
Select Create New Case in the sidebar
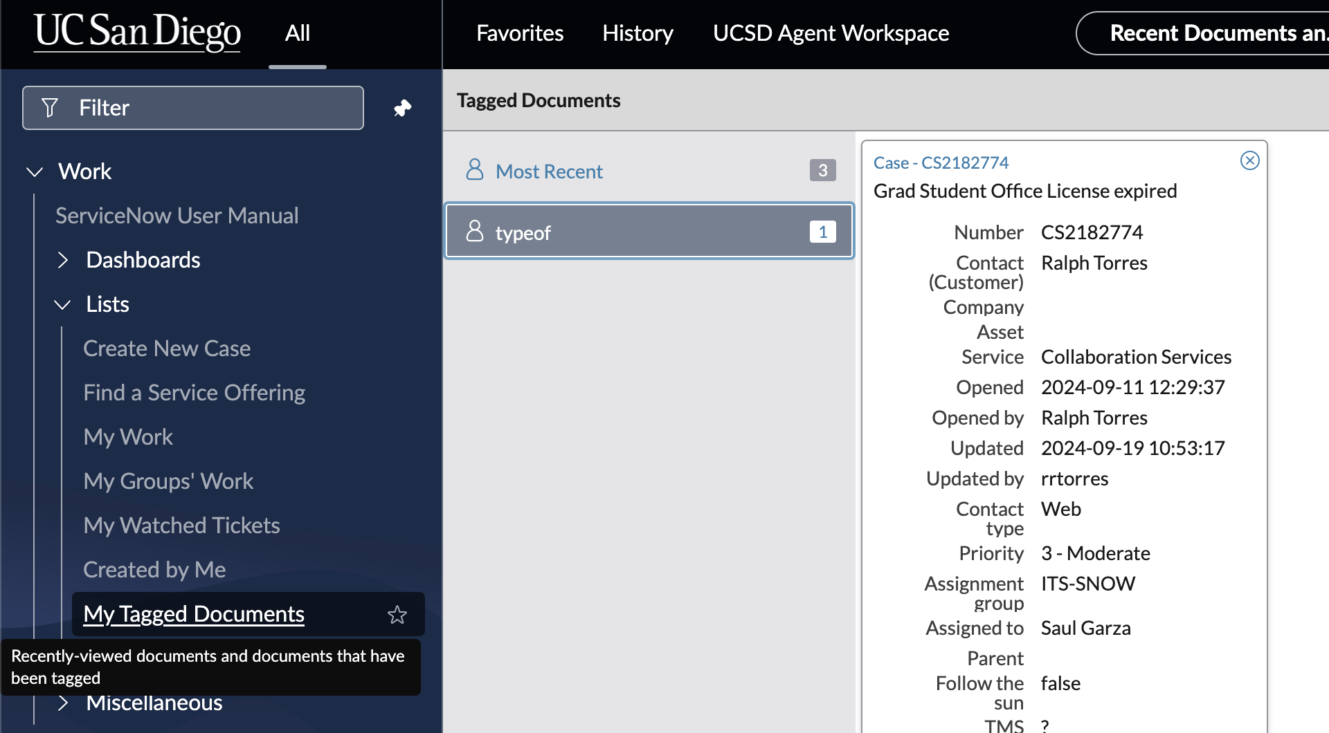[x=167, y=348]
